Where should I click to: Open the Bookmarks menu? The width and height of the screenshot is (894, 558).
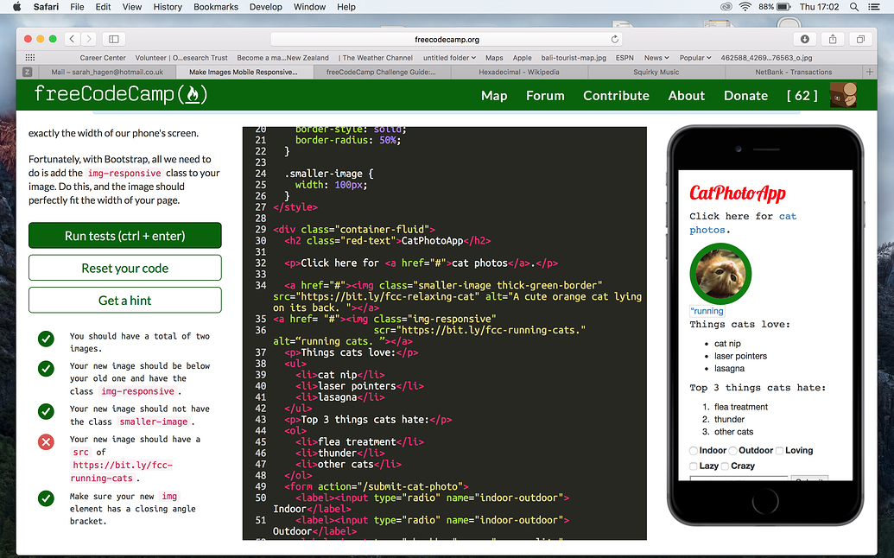216,7
